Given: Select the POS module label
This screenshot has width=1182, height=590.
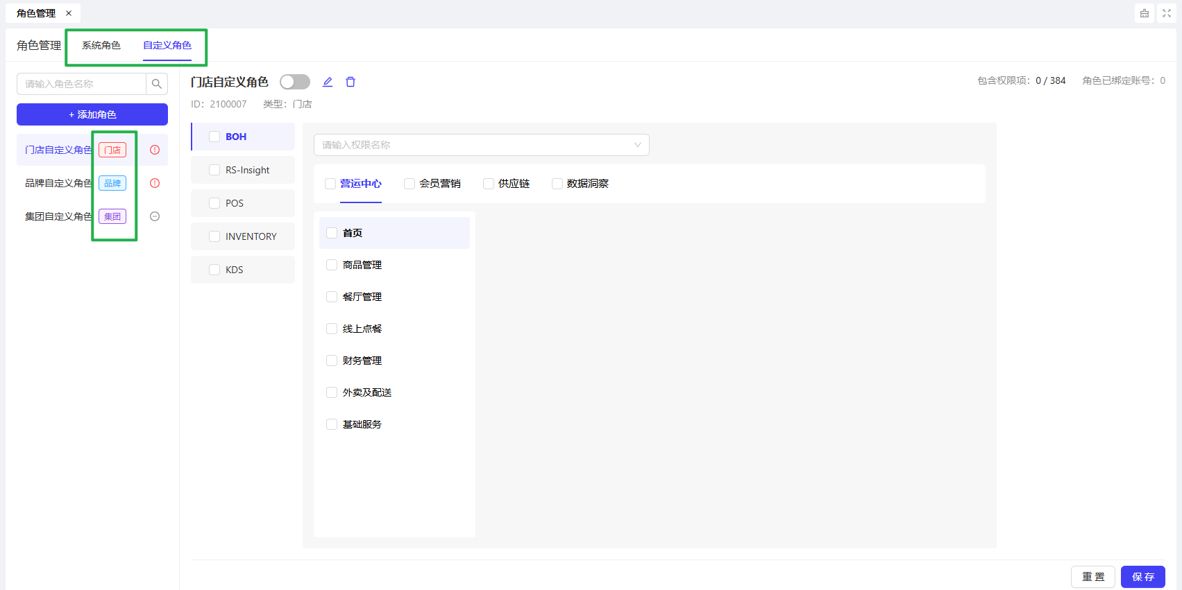Looking at the screenshot, I should coord(235,203).
